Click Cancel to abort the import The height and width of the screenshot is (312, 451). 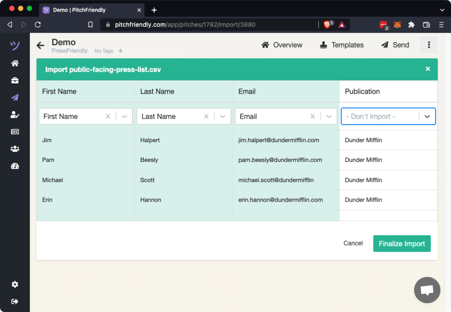click(353, 243)
